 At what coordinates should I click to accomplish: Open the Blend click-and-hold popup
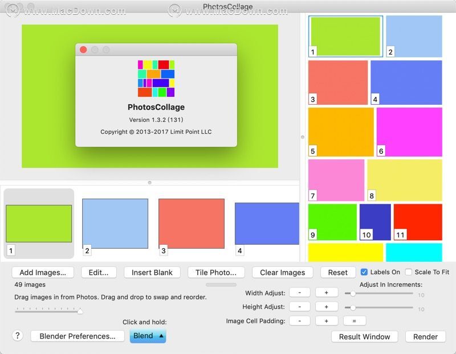pos(148,336)
